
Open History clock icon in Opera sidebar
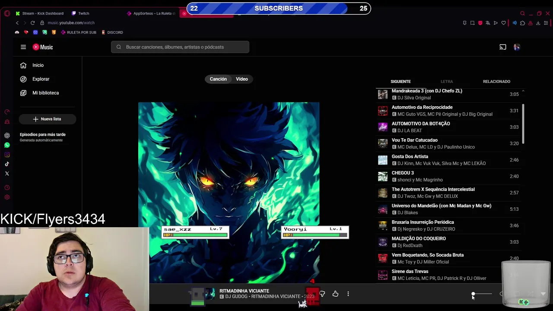(x=7, y=188)
